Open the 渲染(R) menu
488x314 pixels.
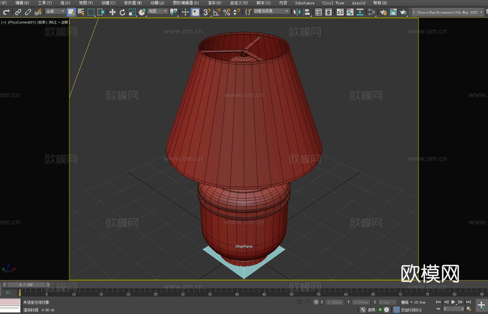tap(214, 3)
